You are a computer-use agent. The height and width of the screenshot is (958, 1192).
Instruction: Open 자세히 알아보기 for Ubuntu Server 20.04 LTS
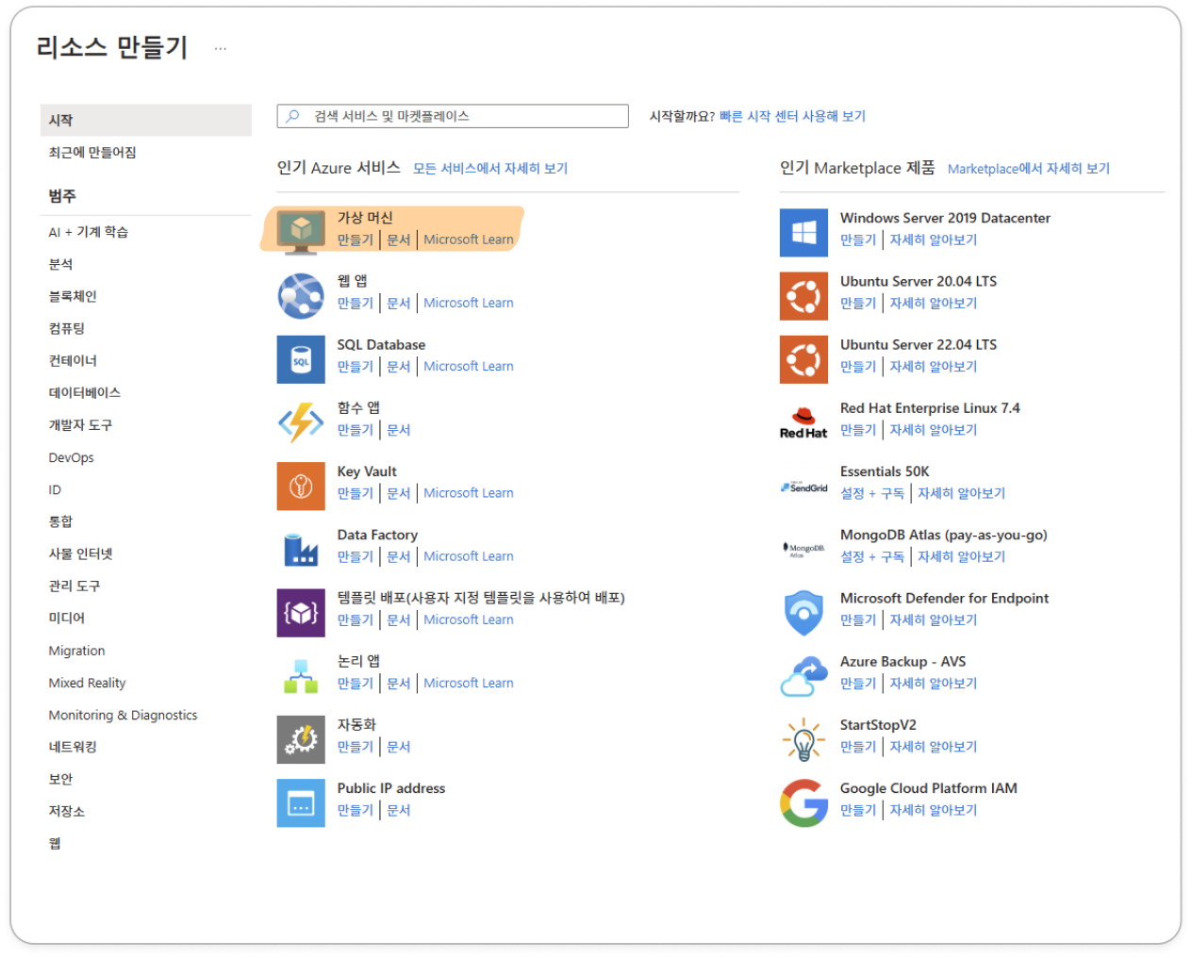[x=934, y=303]
